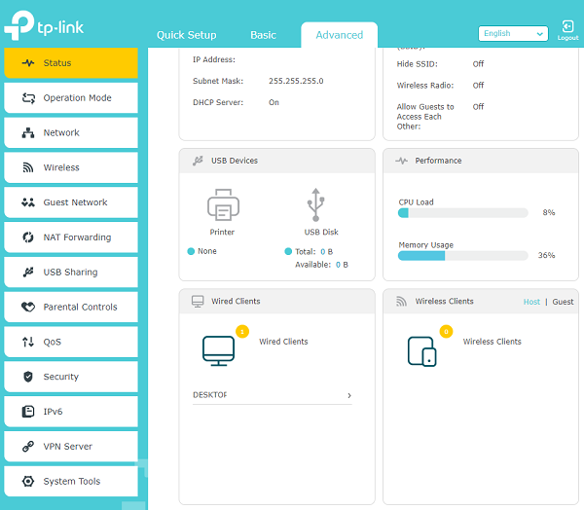Expand the DESKTOP client entry arrow

tap(349, 396)
